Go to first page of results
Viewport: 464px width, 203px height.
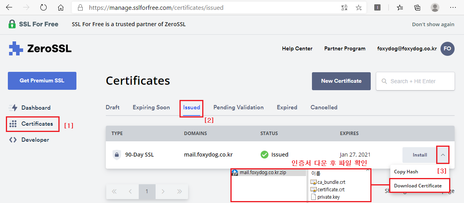point(114,192)
